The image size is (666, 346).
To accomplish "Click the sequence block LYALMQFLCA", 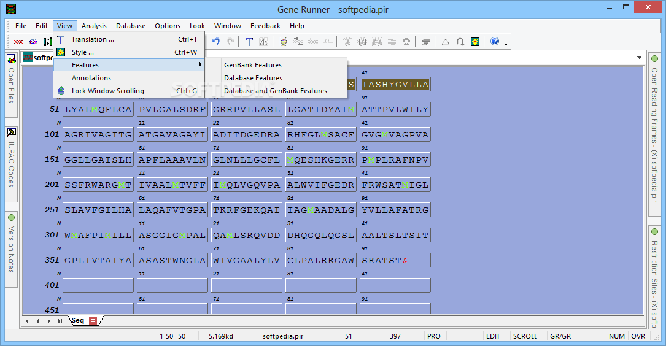I will coord(98,109).
